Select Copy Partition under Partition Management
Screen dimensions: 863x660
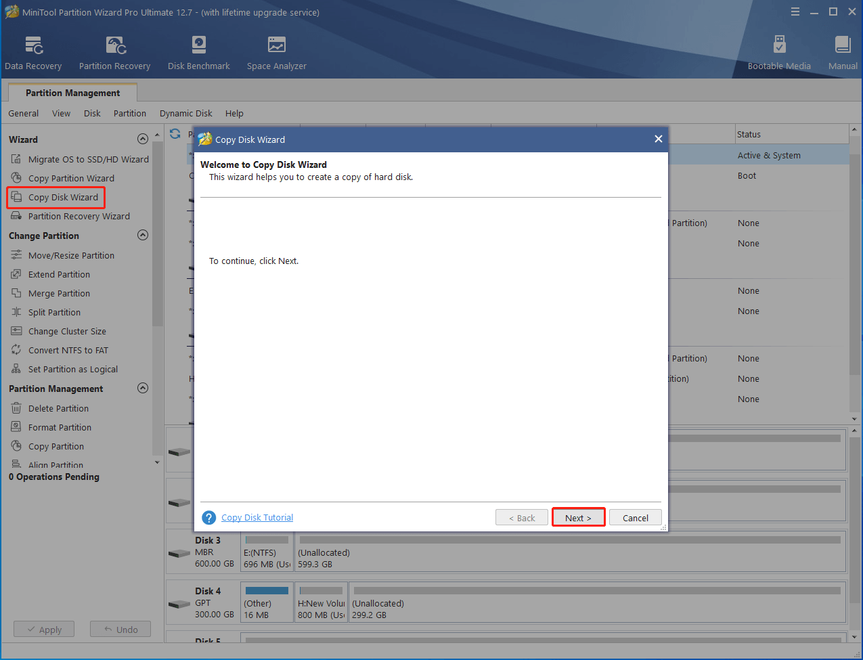coord(47,446)
